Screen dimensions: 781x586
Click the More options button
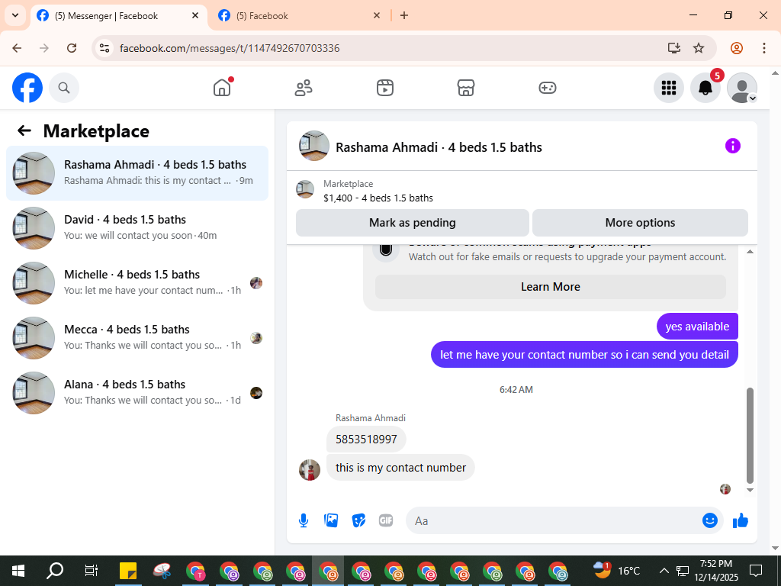pyautogui.click(x=640, y=223)
